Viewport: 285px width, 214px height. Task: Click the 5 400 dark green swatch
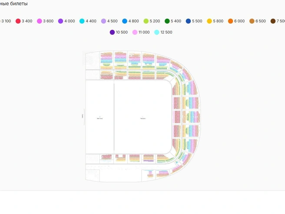167,21
